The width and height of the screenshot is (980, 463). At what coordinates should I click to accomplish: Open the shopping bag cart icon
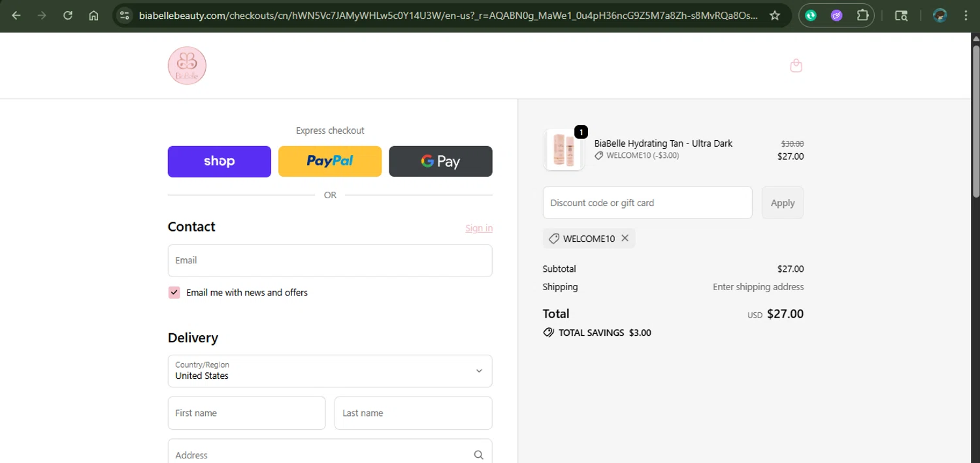pos(796,65)
